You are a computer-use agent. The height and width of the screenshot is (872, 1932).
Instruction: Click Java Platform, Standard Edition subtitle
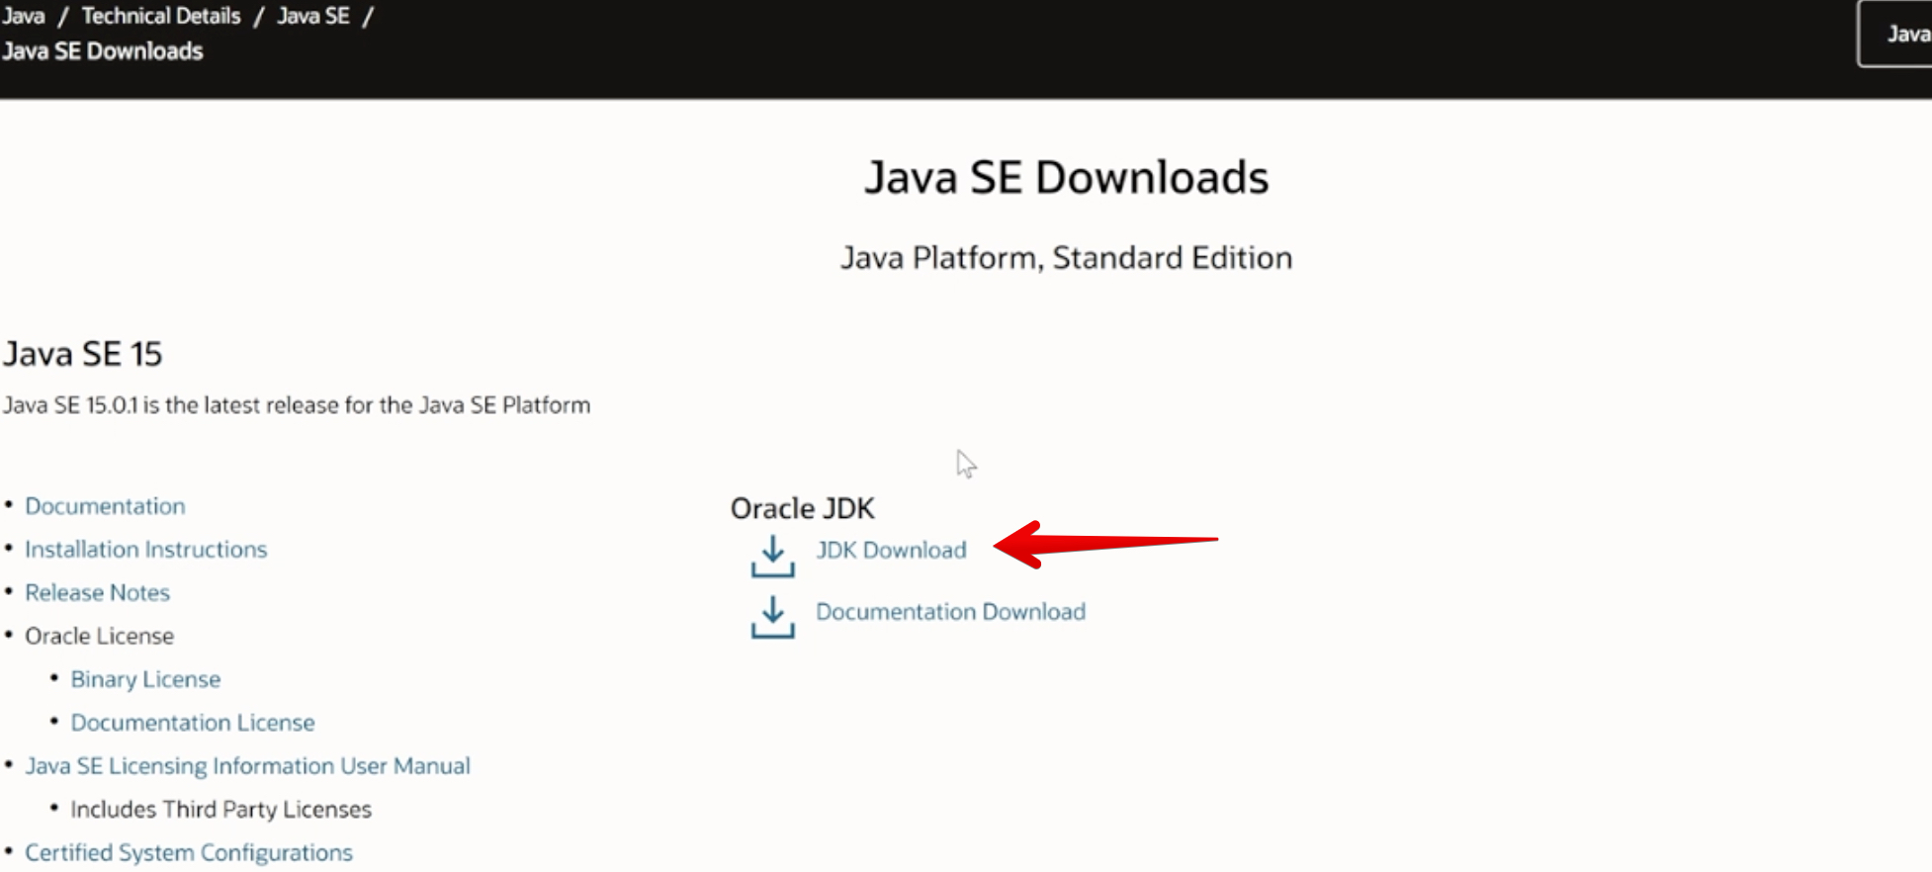tap(1066, 258)
